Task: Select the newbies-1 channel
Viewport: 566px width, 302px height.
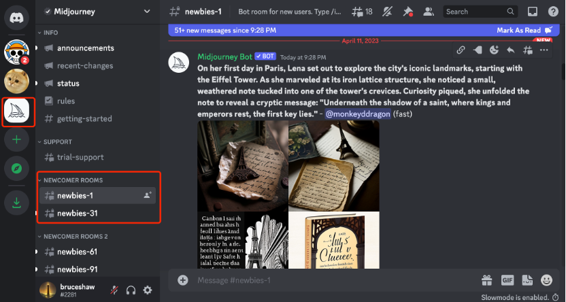Action: coord(97,196)
